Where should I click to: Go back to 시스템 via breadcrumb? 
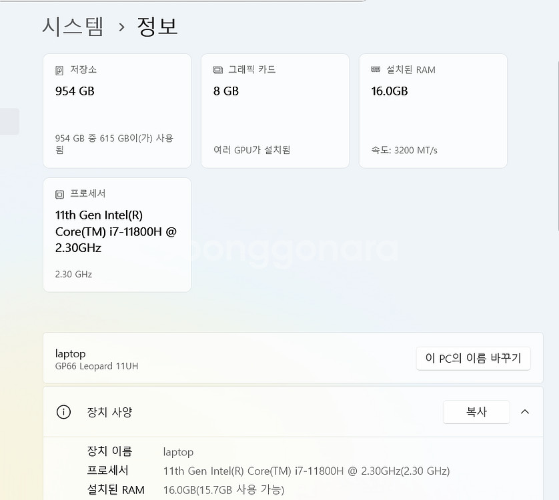coord(73,26)
